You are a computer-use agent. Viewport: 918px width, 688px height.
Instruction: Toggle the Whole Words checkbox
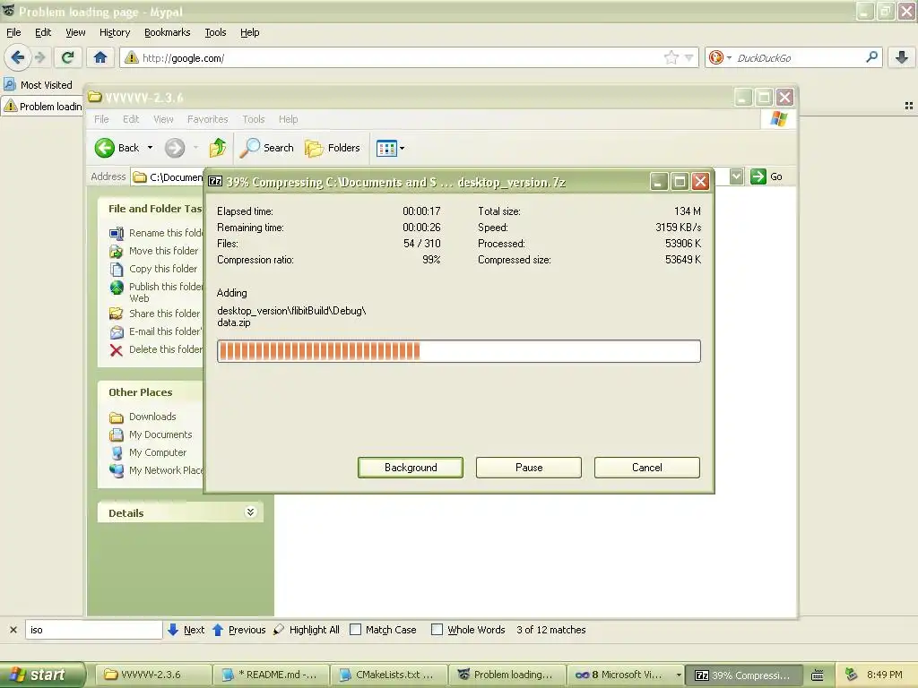tap(437, 630)
